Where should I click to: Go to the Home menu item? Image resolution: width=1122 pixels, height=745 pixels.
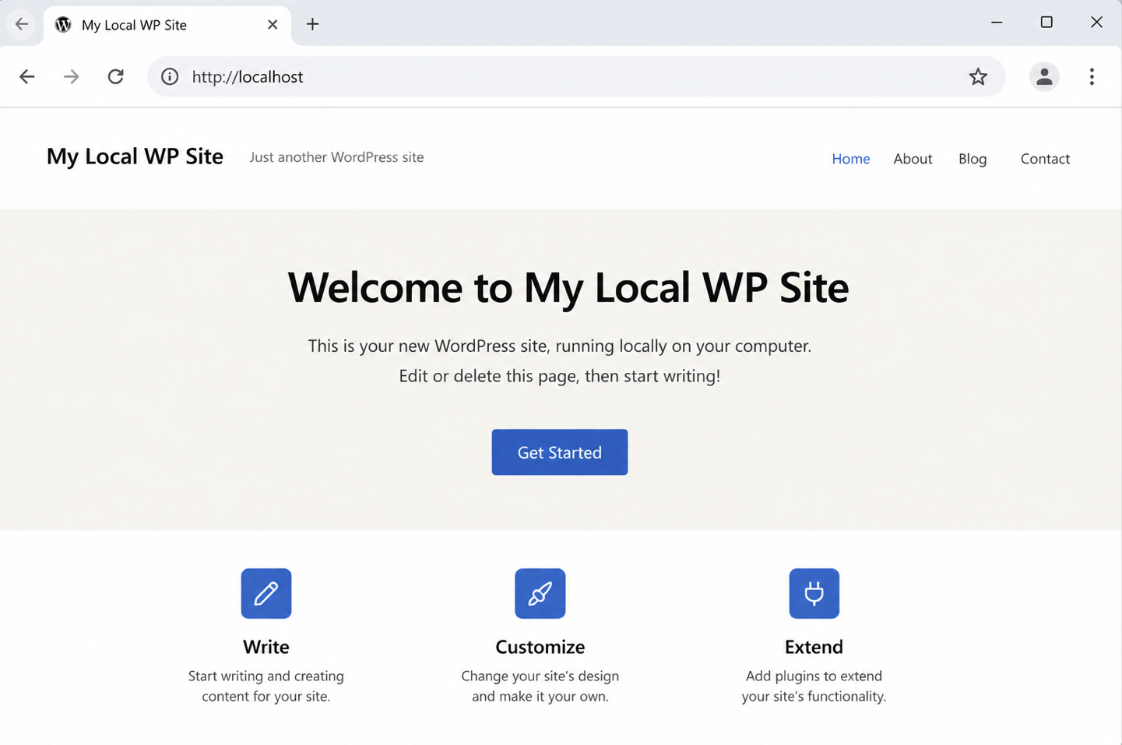pyautogui.click(x=850, y=159)
